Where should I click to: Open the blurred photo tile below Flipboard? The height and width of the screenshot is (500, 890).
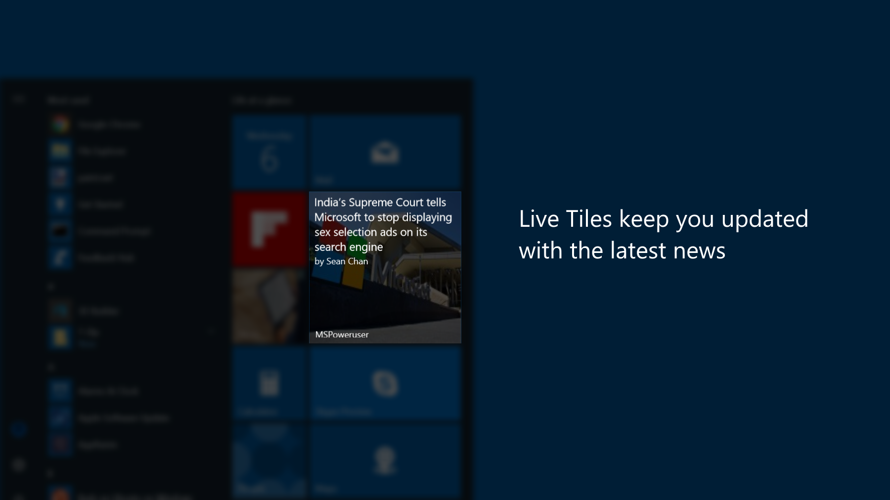(269, 306)
